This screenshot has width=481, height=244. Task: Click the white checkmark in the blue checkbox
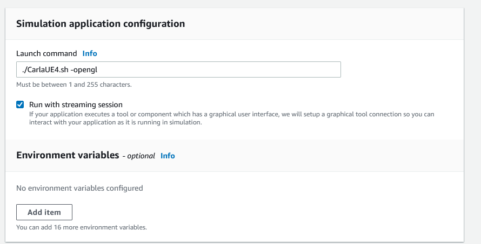click(x=20, y=104)
